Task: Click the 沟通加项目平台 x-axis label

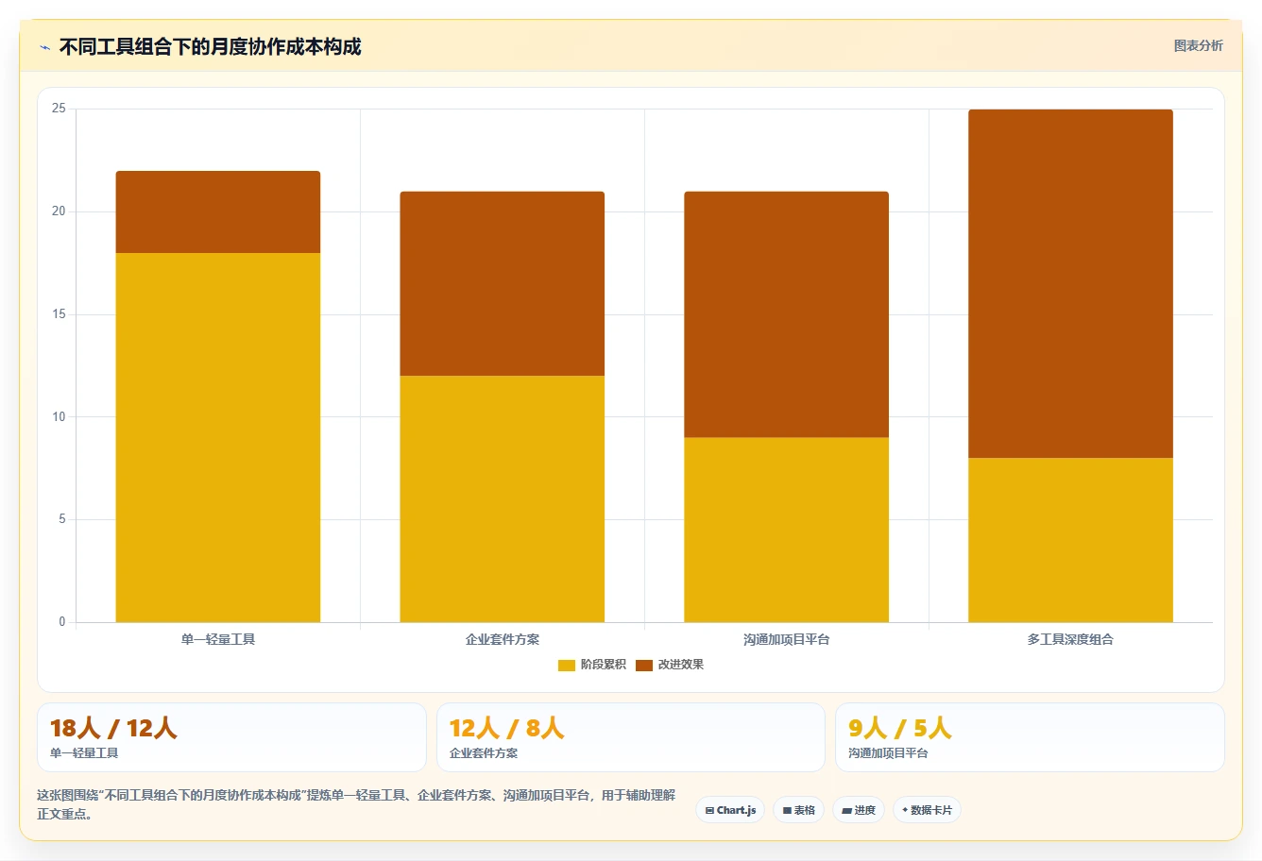Action: point(787,639)
